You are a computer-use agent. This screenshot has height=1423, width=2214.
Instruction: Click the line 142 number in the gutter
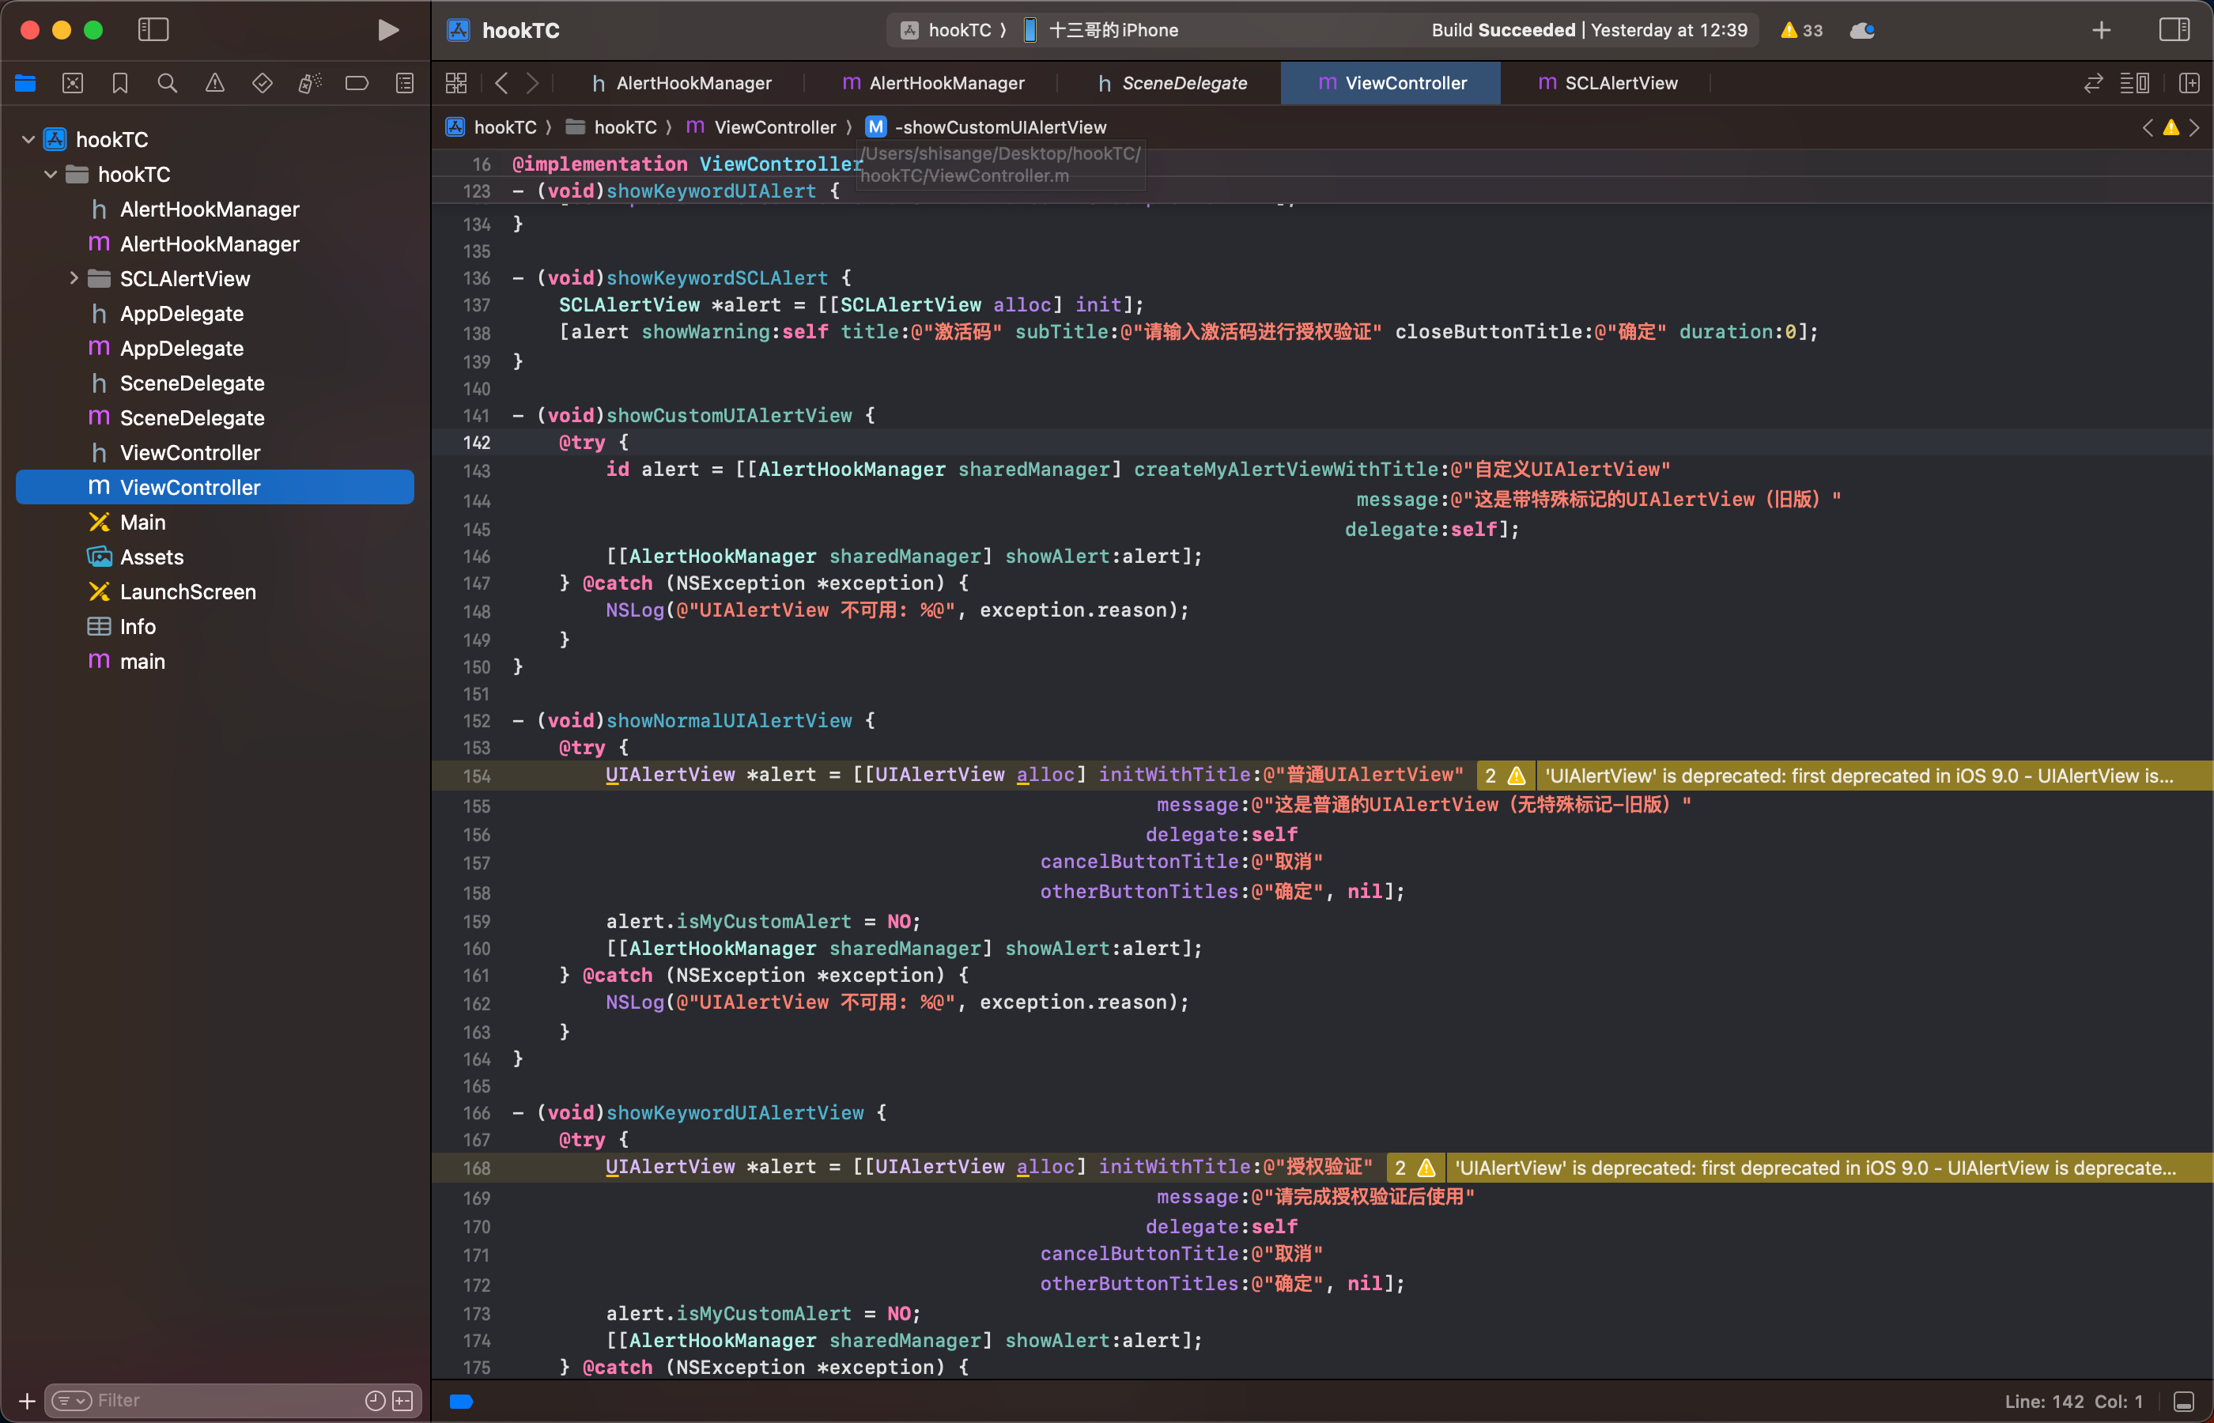(x=477, y=443)
